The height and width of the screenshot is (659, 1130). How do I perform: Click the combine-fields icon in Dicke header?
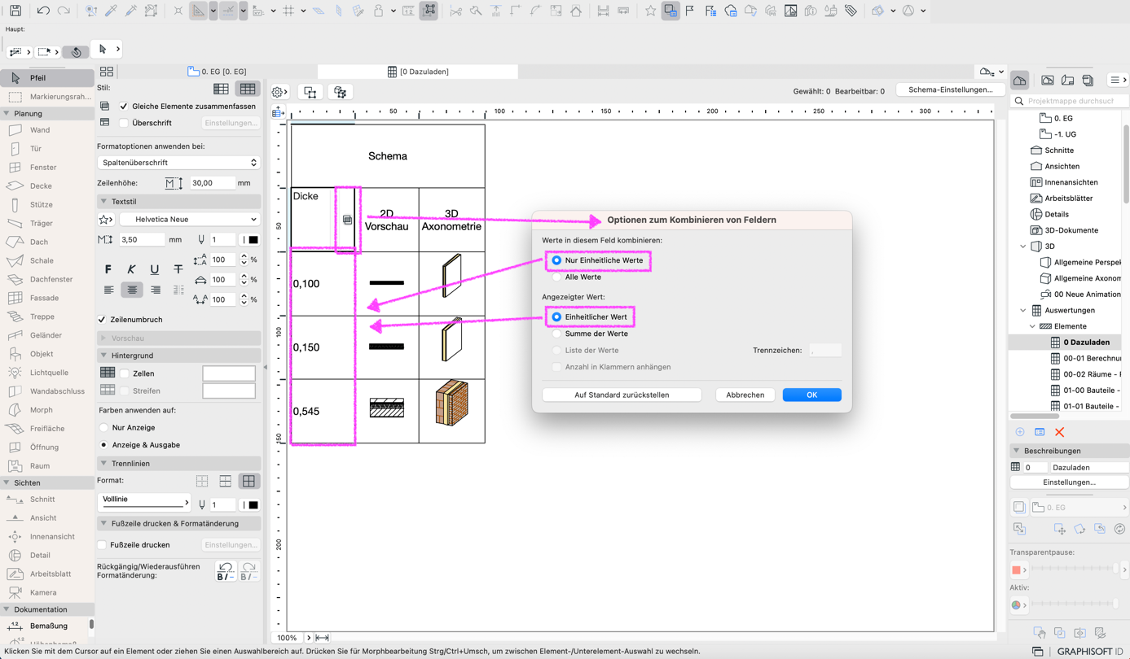(x=347, y=220)
